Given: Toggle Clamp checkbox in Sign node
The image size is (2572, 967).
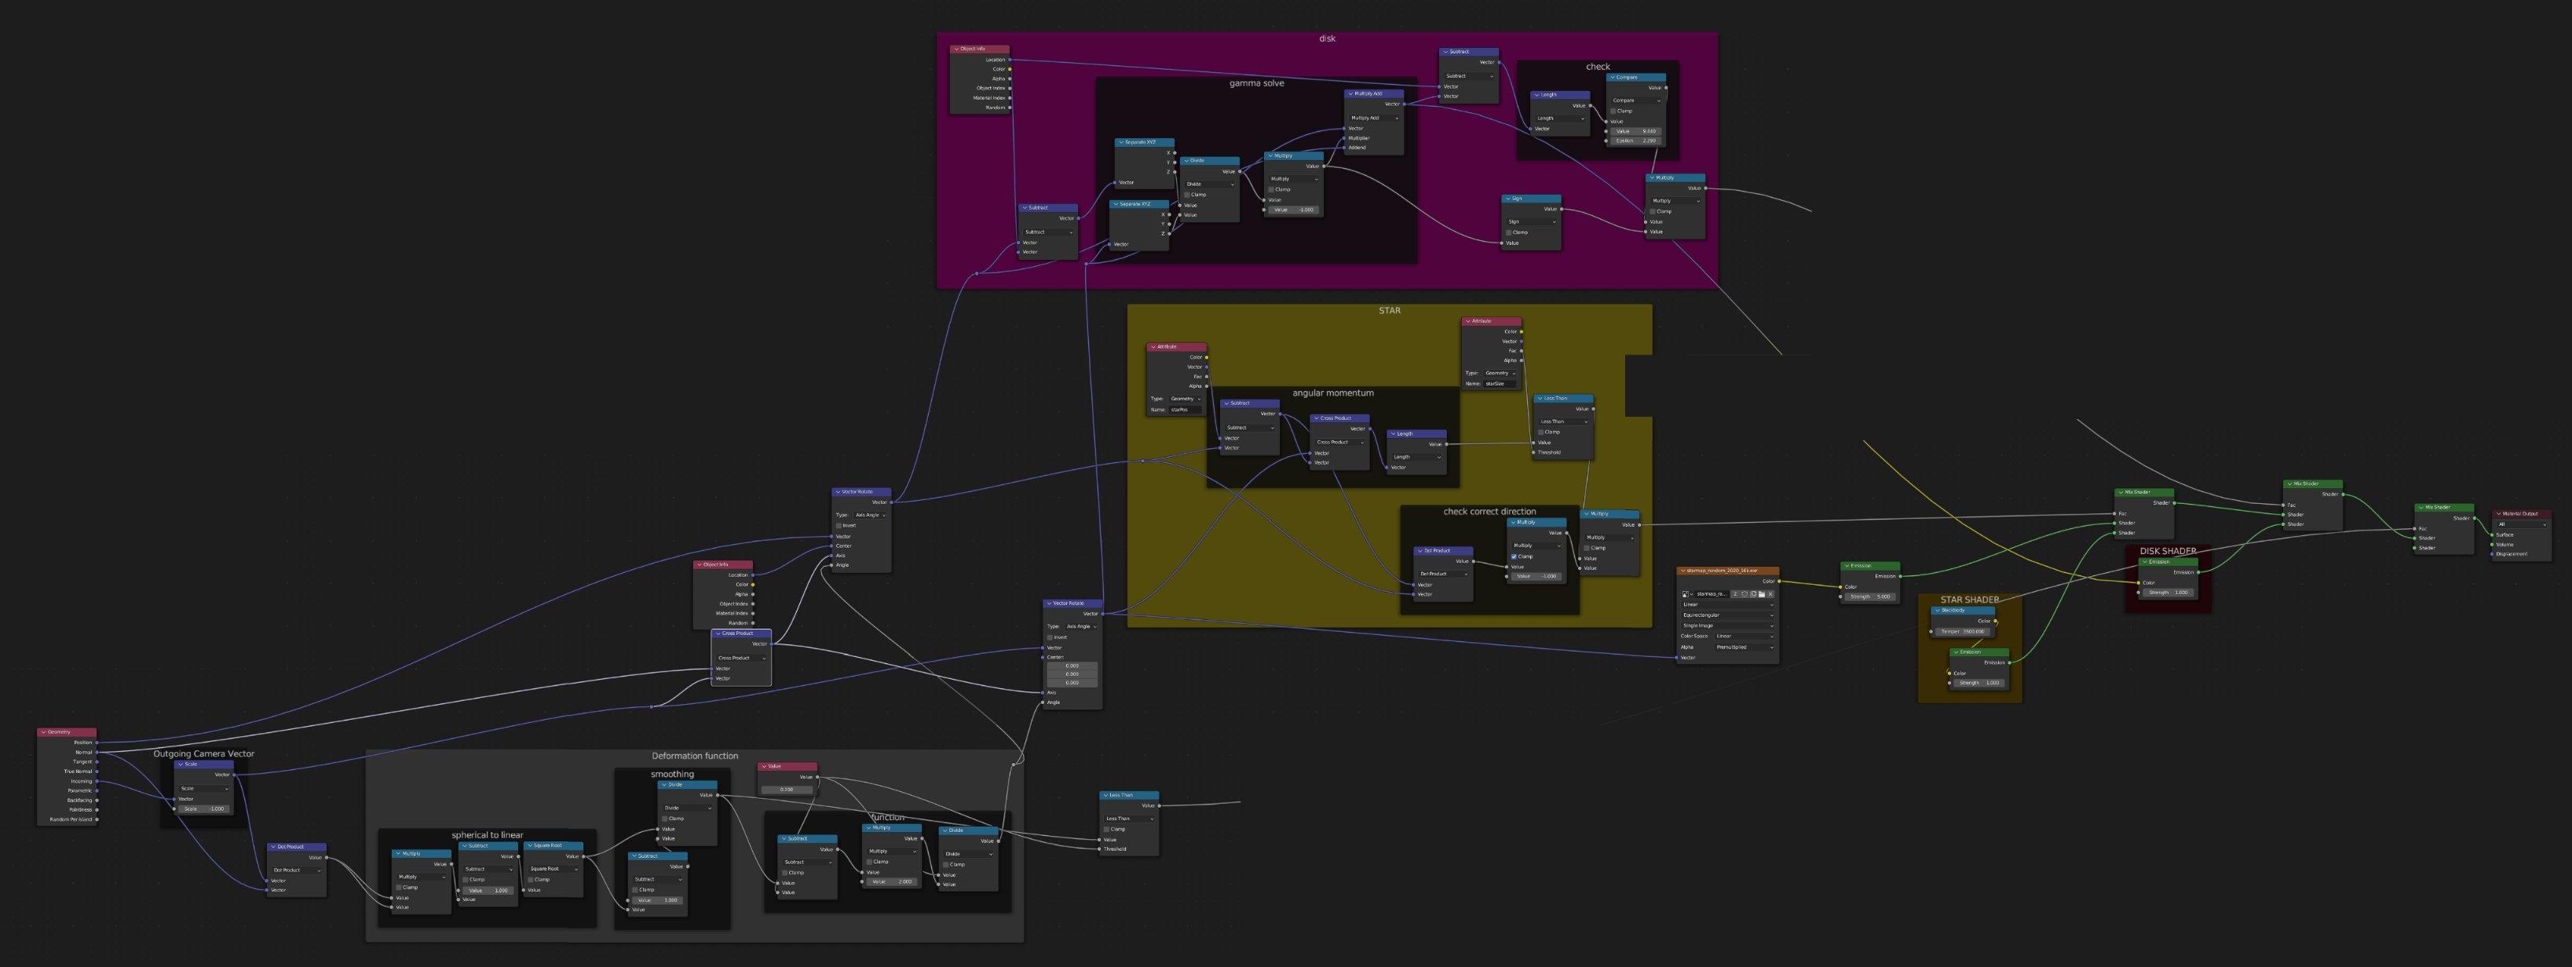Looking at the screenshot, I should [1507, 232].
